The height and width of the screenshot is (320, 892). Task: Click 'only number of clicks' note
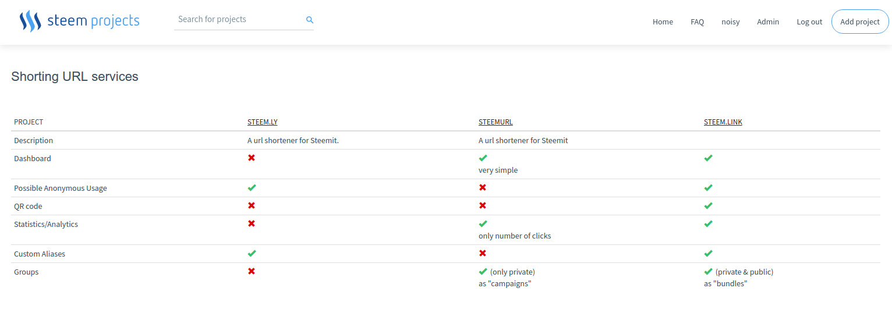click(x=515, y=236)
